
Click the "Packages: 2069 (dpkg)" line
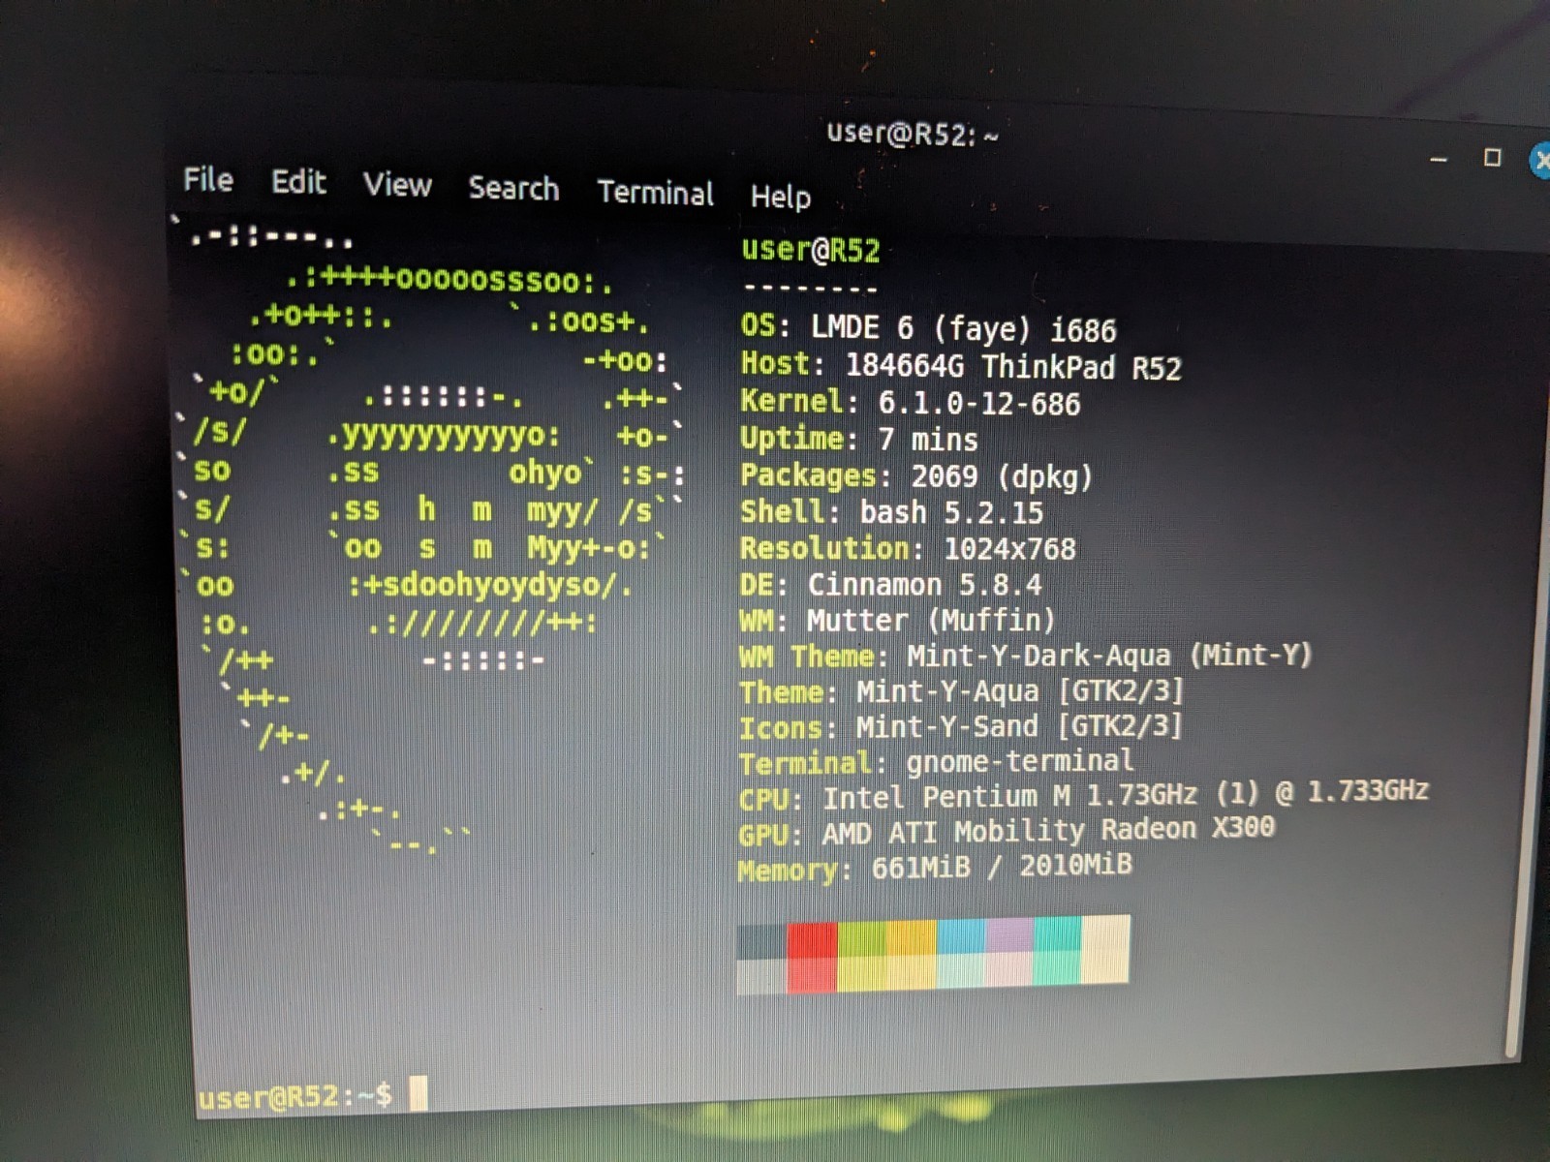point(915,475)
